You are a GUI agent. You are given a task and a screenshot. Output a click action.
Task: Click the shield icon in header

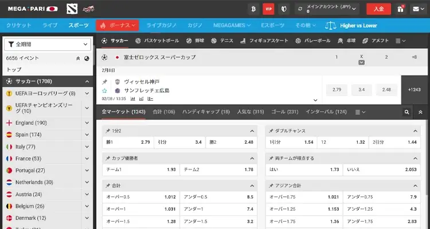[284, 9]
